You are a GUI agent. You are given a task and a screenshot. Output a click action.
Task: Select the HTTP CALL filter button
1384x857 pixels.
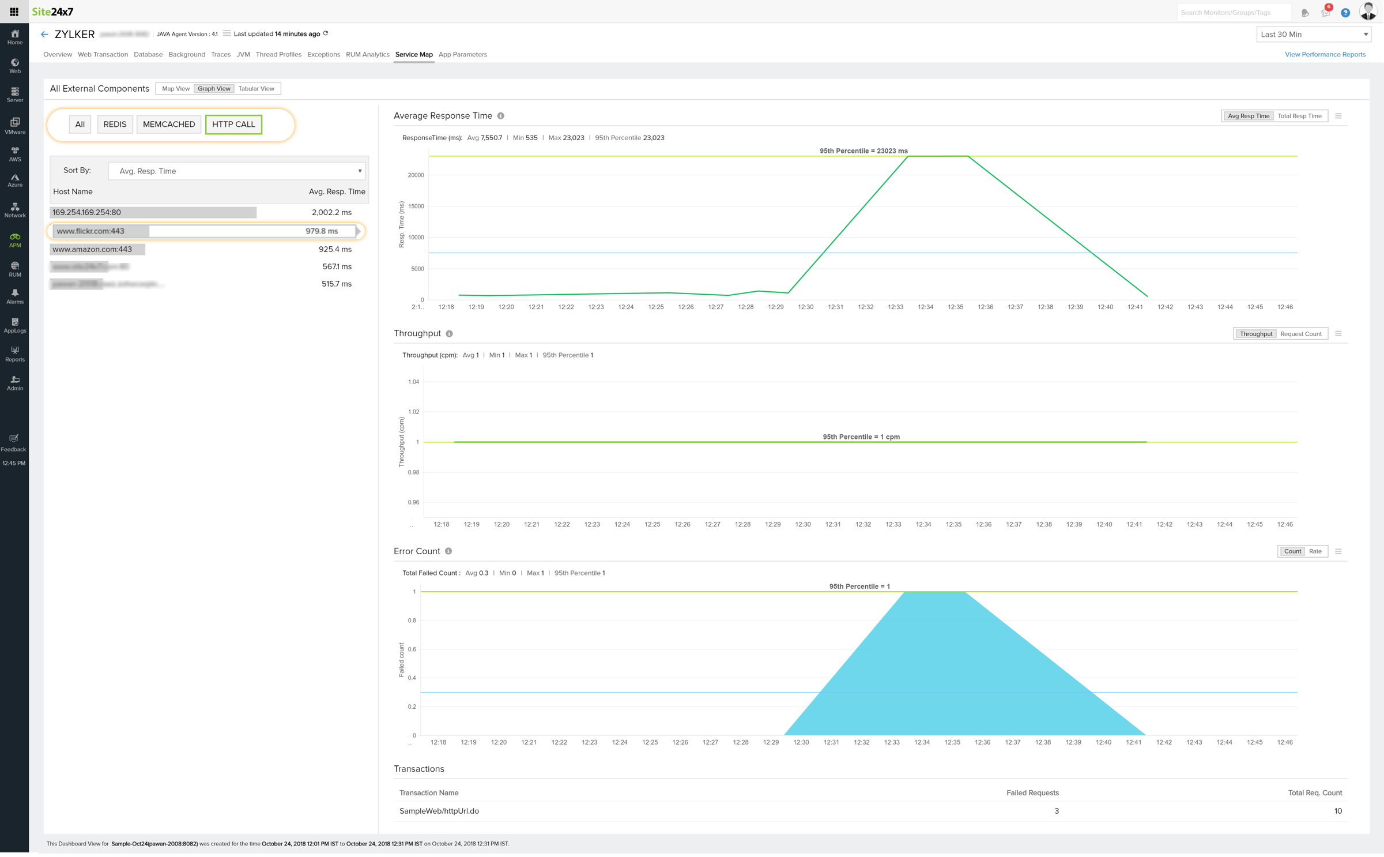click(x=233, y=125)
